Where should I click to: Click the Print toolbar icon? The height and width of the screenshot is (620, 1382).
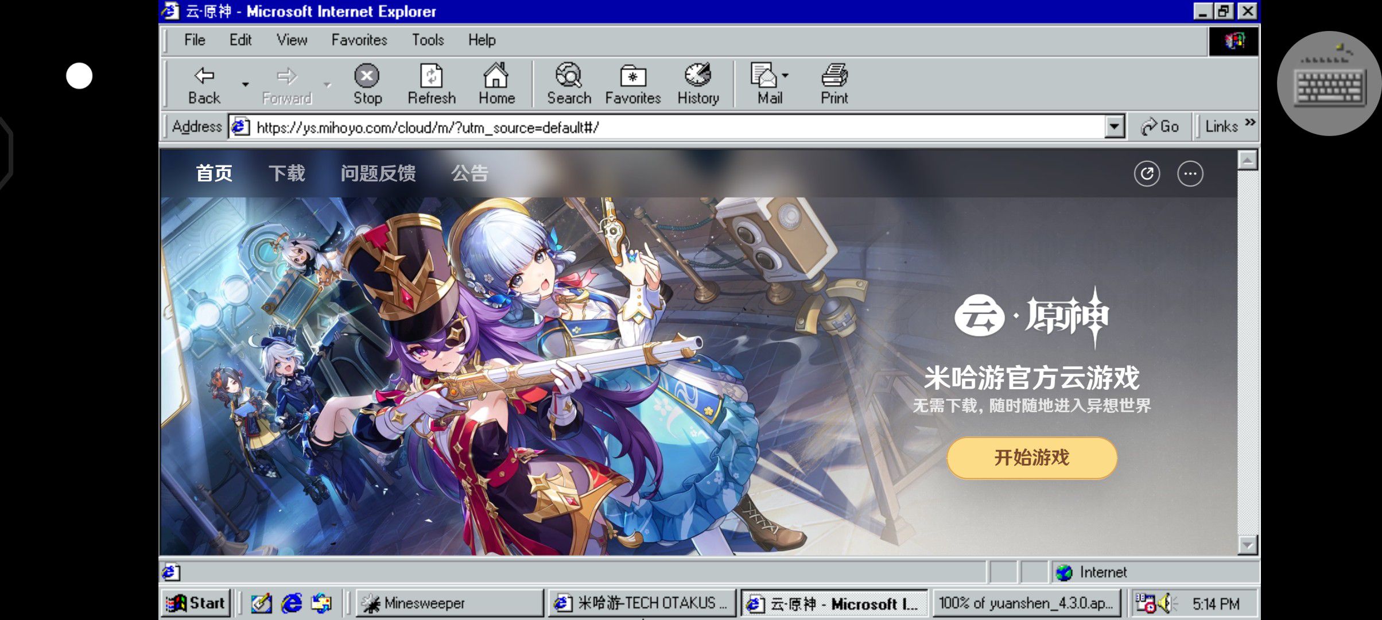[x=834, y=76]
